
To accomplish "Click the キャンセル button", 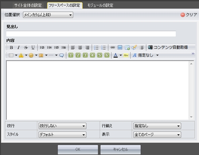I will pos(121,149).
